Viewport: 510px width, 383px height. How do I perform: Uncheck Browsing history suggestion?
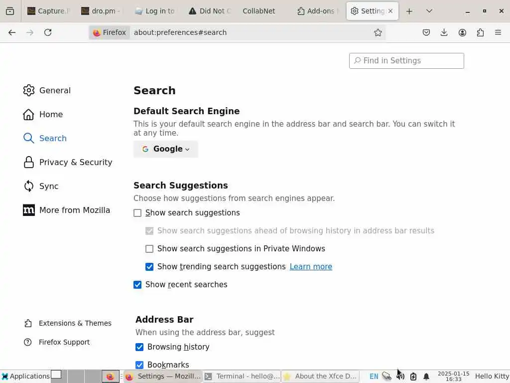tap(139, 347)
